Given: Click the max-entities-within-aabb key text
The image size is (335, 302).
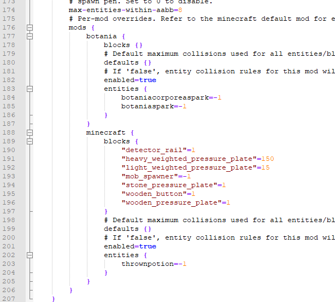Looking at the screenshot, I should 121,10.
